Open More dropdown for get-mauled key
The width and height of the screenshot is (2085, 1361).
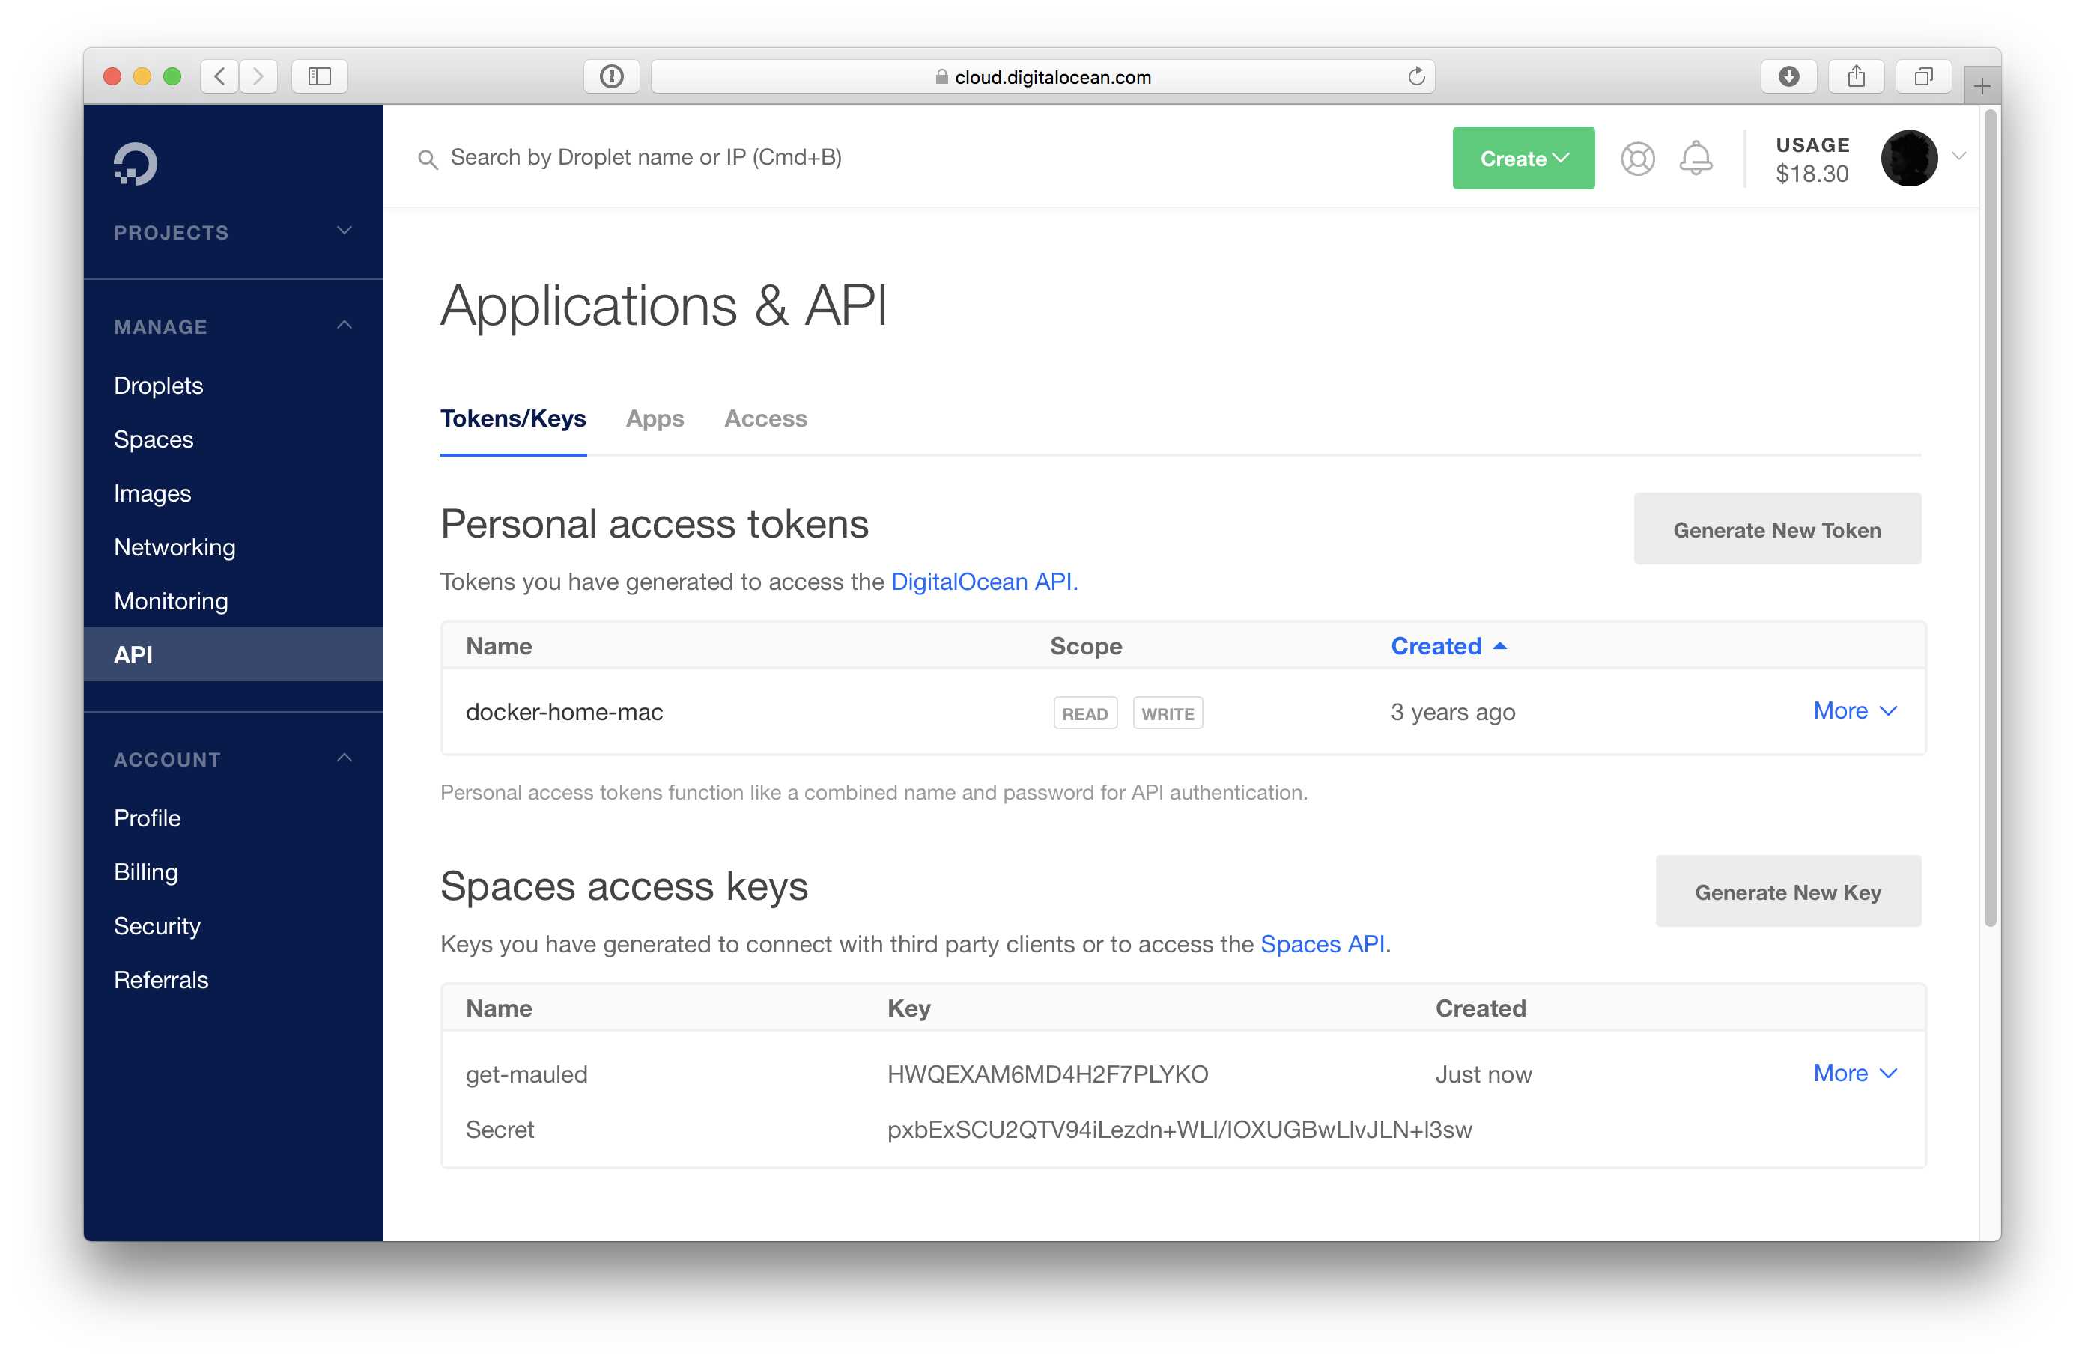coord(1854,1074)
